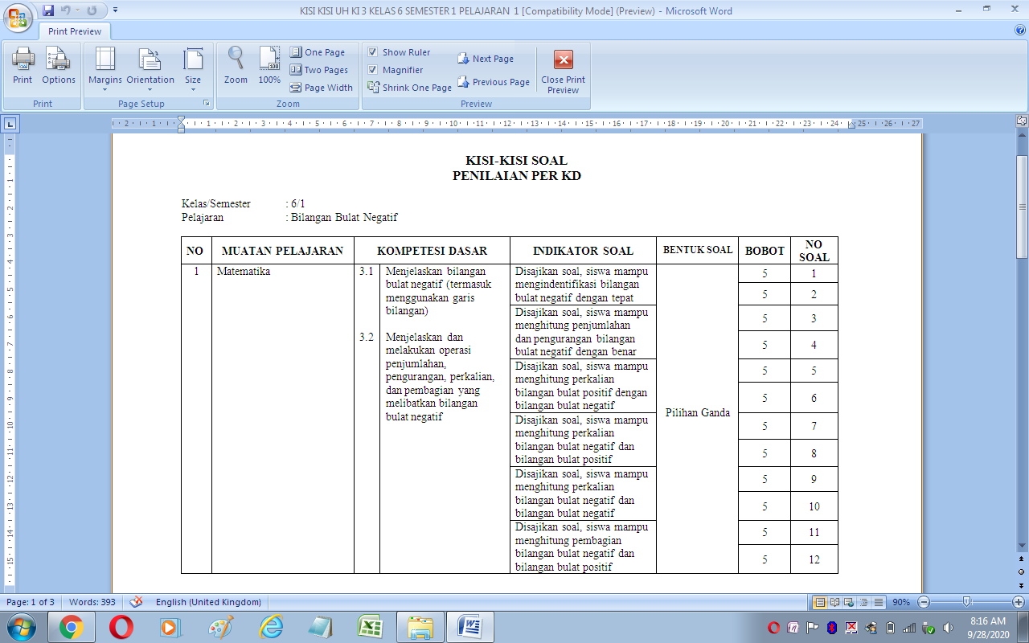Go to Next Page
This screenshot has height=643, width=1029.
tap(486, 59)
